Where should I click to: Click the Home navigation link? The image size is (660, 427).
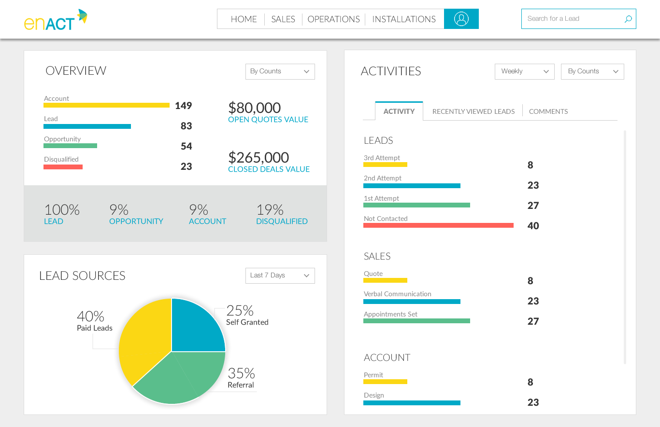coord(244,19)
